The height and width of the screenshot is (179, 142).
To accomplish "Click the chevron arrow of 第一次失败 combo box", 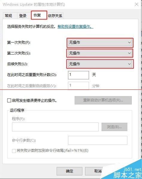I will (x=129, y=43).
